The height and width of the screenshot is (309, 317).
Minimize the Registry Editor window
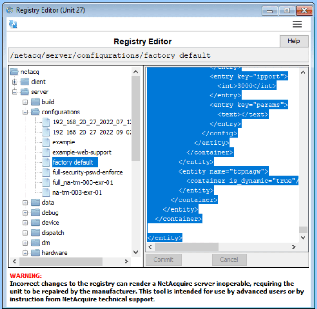click(270, 11)
